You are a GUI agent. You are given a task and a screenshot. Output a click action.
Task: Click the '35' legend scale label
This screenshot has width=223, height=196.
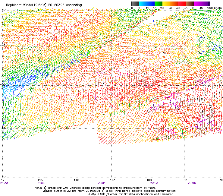(186, 8)
